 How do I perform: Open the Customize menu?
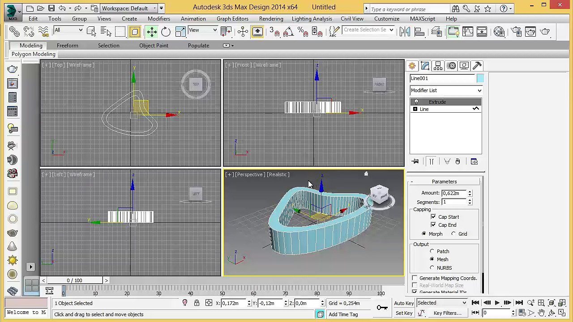[x=387, y=19]
